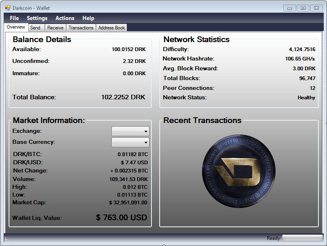Click the Total Balance label
Screen dimensions: 327x246
click(x=34, y=97)
